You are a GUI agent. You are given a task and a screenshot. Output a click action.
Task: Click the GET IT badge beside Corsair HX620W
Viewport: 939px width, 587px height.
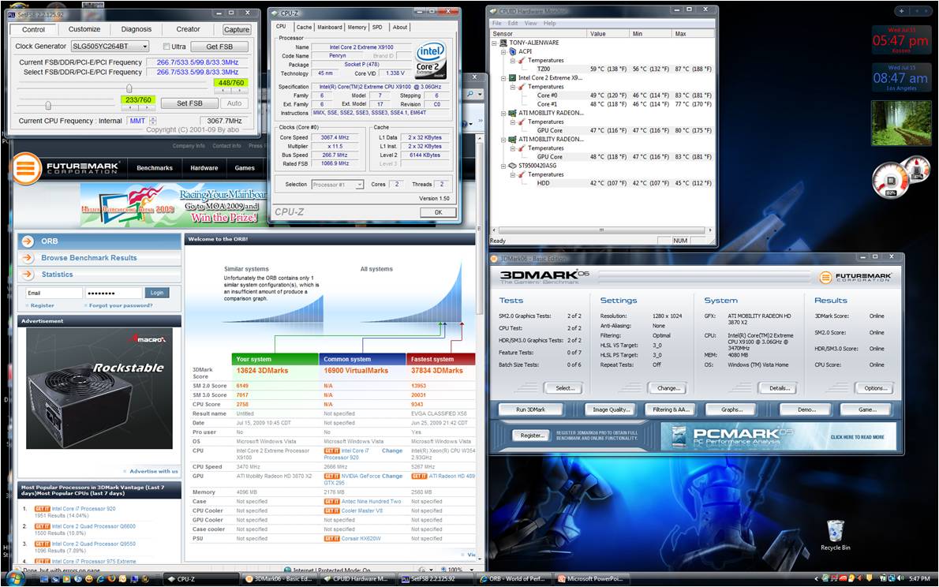point(331,539)
